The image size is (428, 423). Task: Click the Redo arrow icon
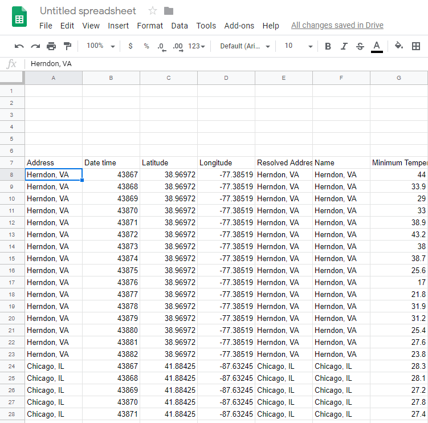(x=35, y=46)
